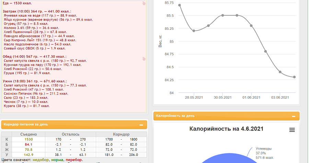309x163 pixels.
Task: Click the Курага (38 гр.) entry
Action: click(x=27, y=106)
